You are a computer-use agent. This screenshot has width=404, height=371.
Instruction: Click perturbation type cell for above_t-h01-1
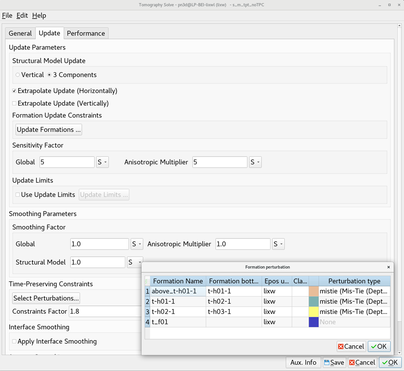coord(355,291)
